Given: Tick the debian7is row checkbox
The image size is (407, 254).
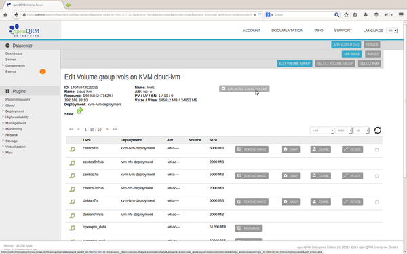Looking at the screenshot, I should [x=376, y=202].
